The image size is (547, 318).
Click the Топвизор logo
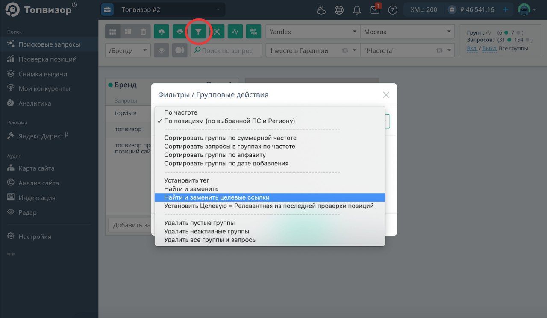click(41, 9)
